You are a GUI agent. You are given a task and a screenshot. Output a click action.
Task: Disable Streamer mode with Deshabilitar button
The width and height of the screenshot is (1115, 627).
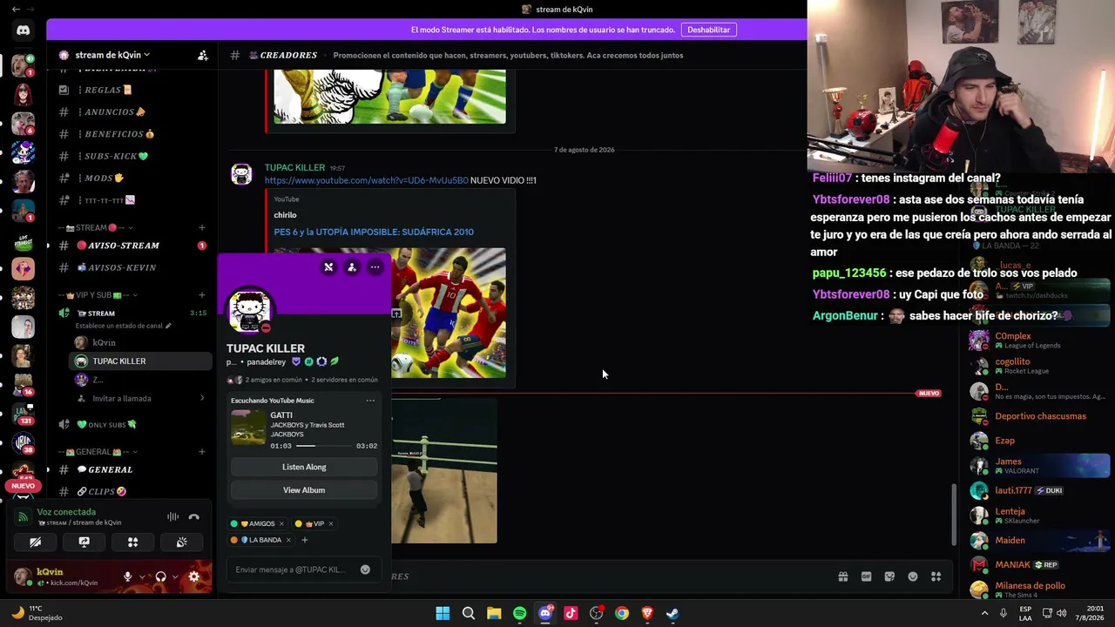(x=708, y=30)
